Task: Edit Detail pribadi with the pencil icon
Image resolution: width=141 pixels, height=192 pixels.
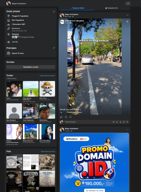Action: click(x=54, y=11)
